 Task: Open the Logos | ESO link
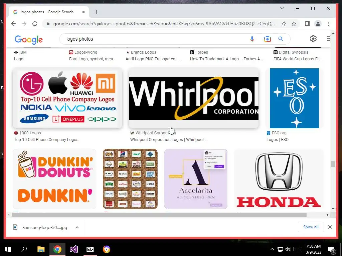[278, 140]
